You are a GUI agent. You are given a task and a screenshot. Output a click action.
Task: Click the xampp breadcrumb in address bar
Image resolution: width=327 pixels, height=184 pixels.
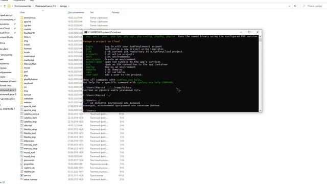63,6
